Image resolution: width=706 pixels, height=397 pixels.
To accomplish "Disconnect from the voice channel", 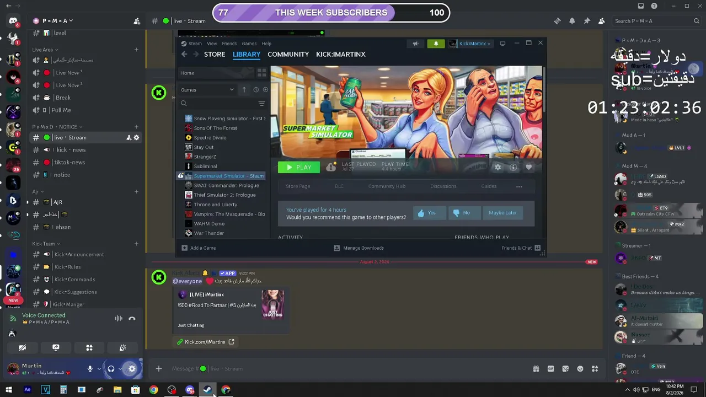I will tap(132, 318).
